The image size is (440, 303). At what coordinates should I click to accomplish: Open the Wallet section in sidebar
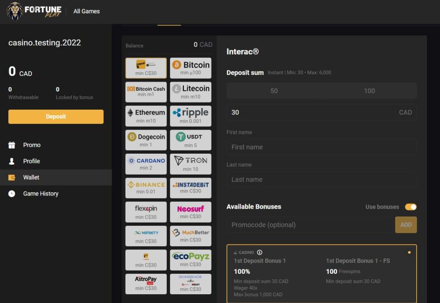pyautogui.click(x=56, y=177)
